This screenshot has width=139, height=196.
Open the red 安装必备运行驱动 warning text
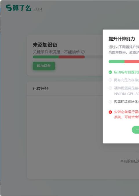click(x=127, y=114)
